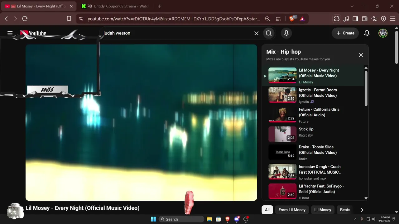
Task: Open the OBS Studio taskbar icon
Action: [x=246, y=219]
